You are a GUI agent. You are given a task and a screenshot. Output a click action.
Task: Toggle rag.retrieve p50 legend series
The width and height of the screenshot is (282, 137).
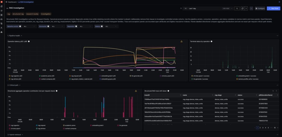[x=15, y=79]
